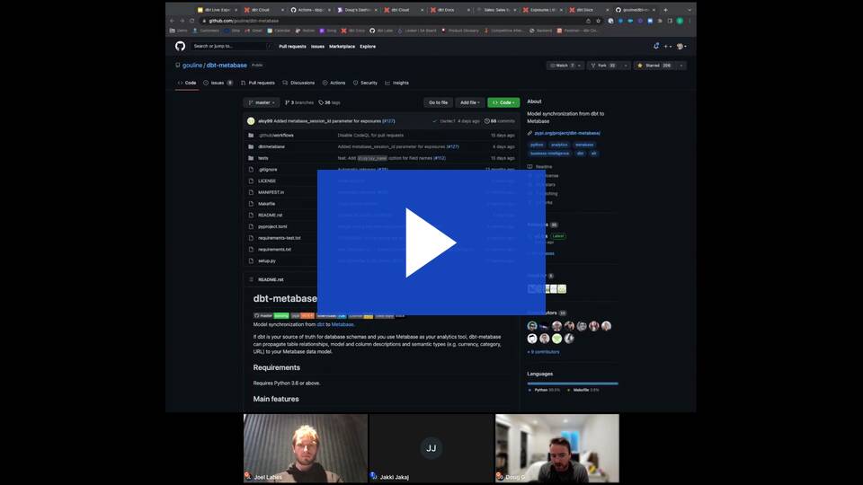Click the branch icon beside 3 branches
This screenshot has height=485, width=863.
[288, 102]
